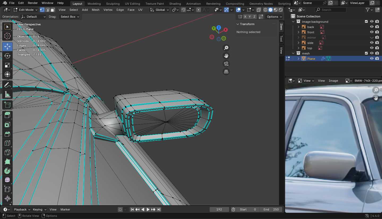382x219 pixels.
Task: Open the Edit Mode dropdown
Action: (x=26, y=10)
